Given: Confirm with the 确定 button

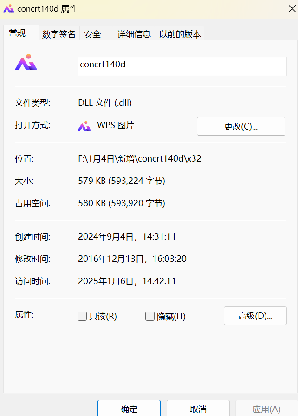Looking at the screenshot, I should point(129,409).
